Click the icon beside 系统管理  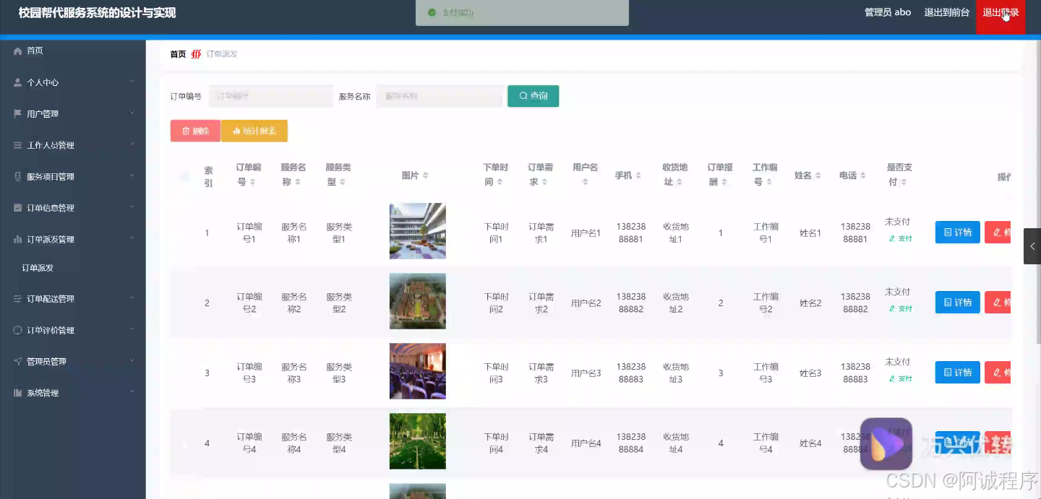click(x=18, y=393)
